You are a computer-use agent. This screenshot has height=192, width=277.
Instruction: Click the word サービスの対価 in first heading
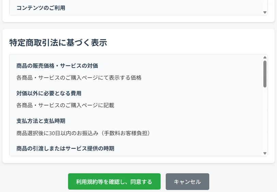[x=79, y=66]
